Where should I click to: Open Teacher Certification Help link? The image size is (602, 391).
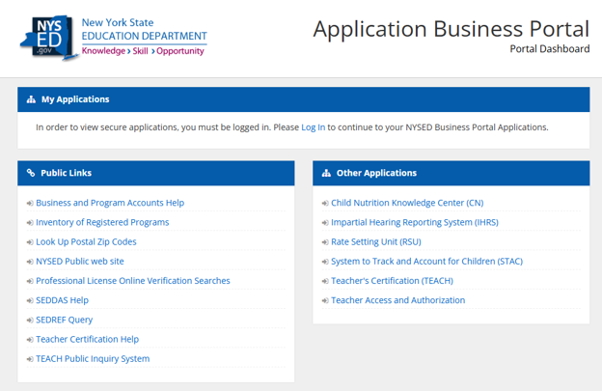coord(87,340)
